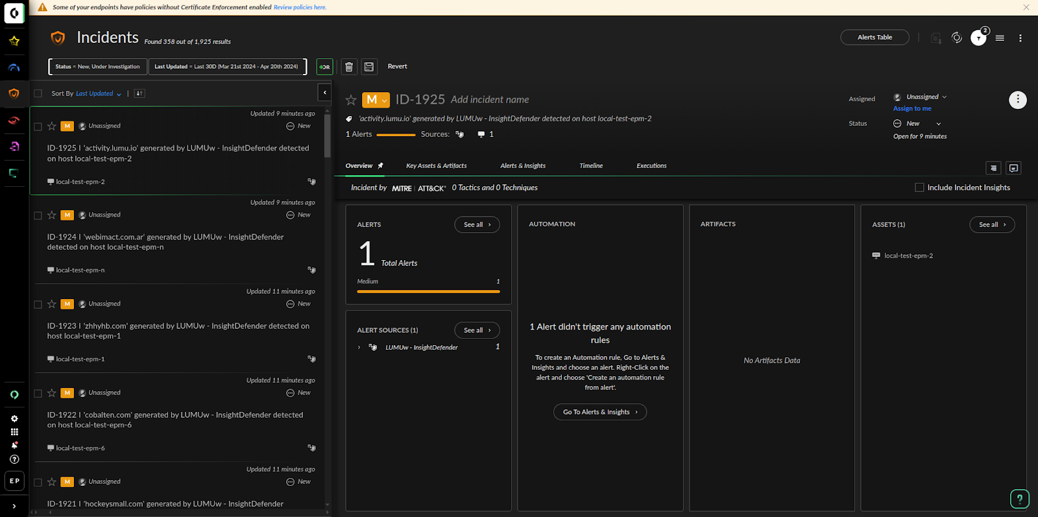Expand the LUMUw - InsightDefender source row
1038x517 pixels.
(359, 348)
